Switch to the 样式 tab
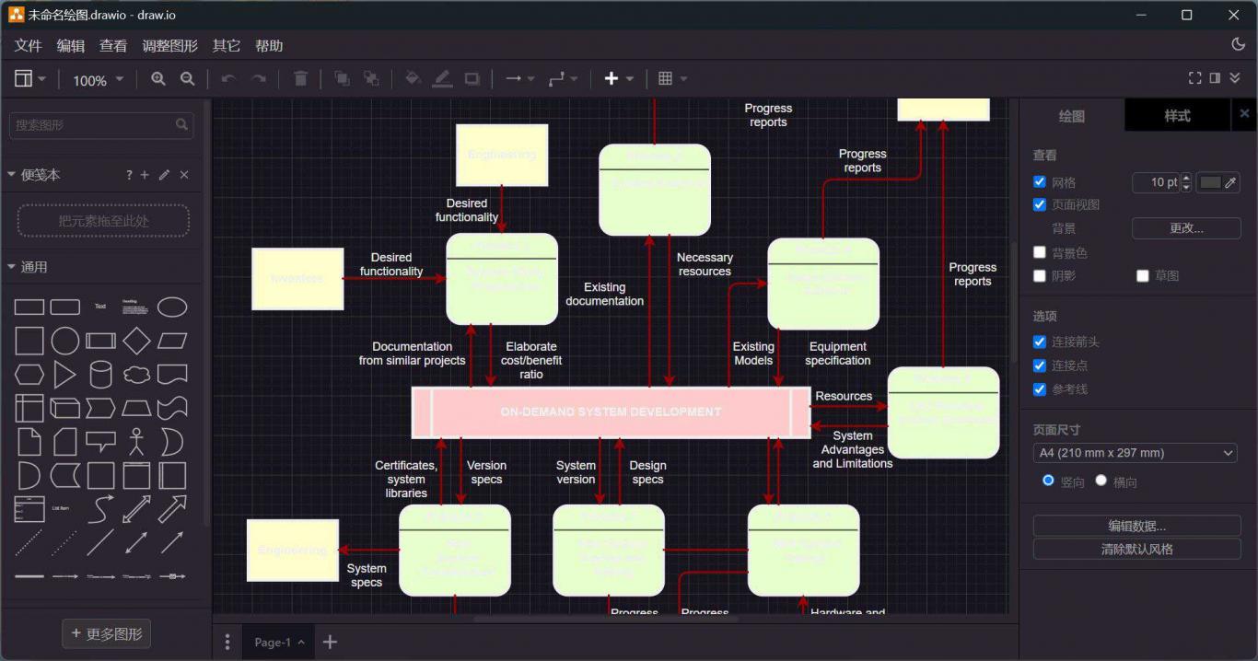 click(1177, 116)
